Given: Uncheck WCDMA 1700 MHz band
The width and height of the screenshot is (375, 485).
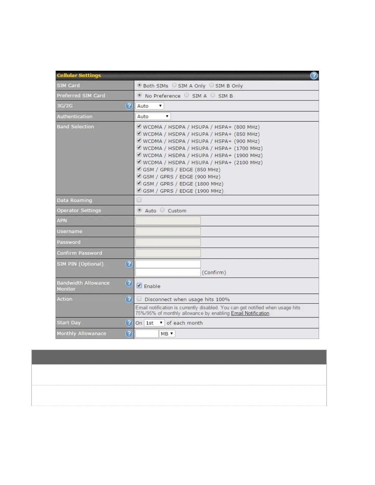Looking at the screenshot, I should (139, 148).
